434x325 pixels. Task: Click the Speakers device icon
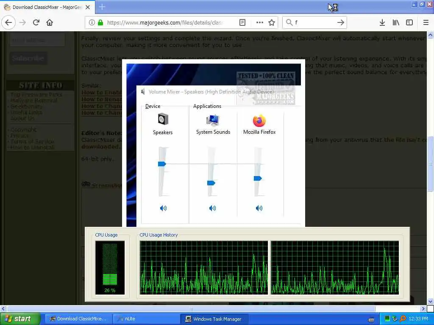163,119
